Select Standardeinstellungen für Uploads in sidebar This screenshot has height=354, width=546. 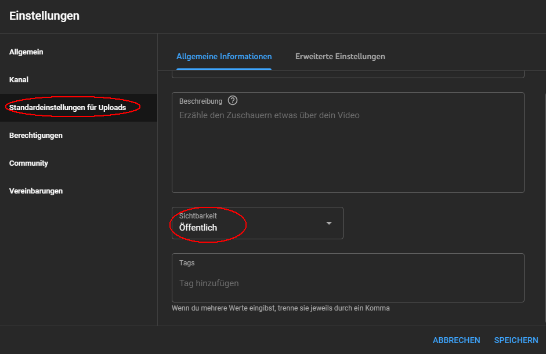click(x=67, y=108)
